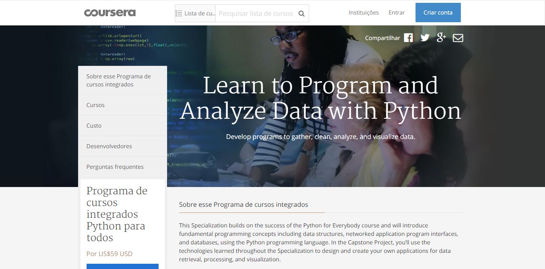Click the blue enroll button below the price
The width and height of the screenshot is (545, 269).
coord(122,267)
